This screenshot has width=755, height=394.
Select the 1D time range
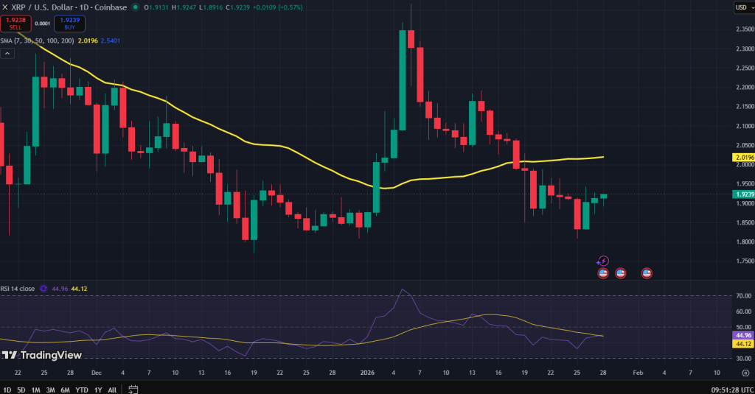(7, 390)
